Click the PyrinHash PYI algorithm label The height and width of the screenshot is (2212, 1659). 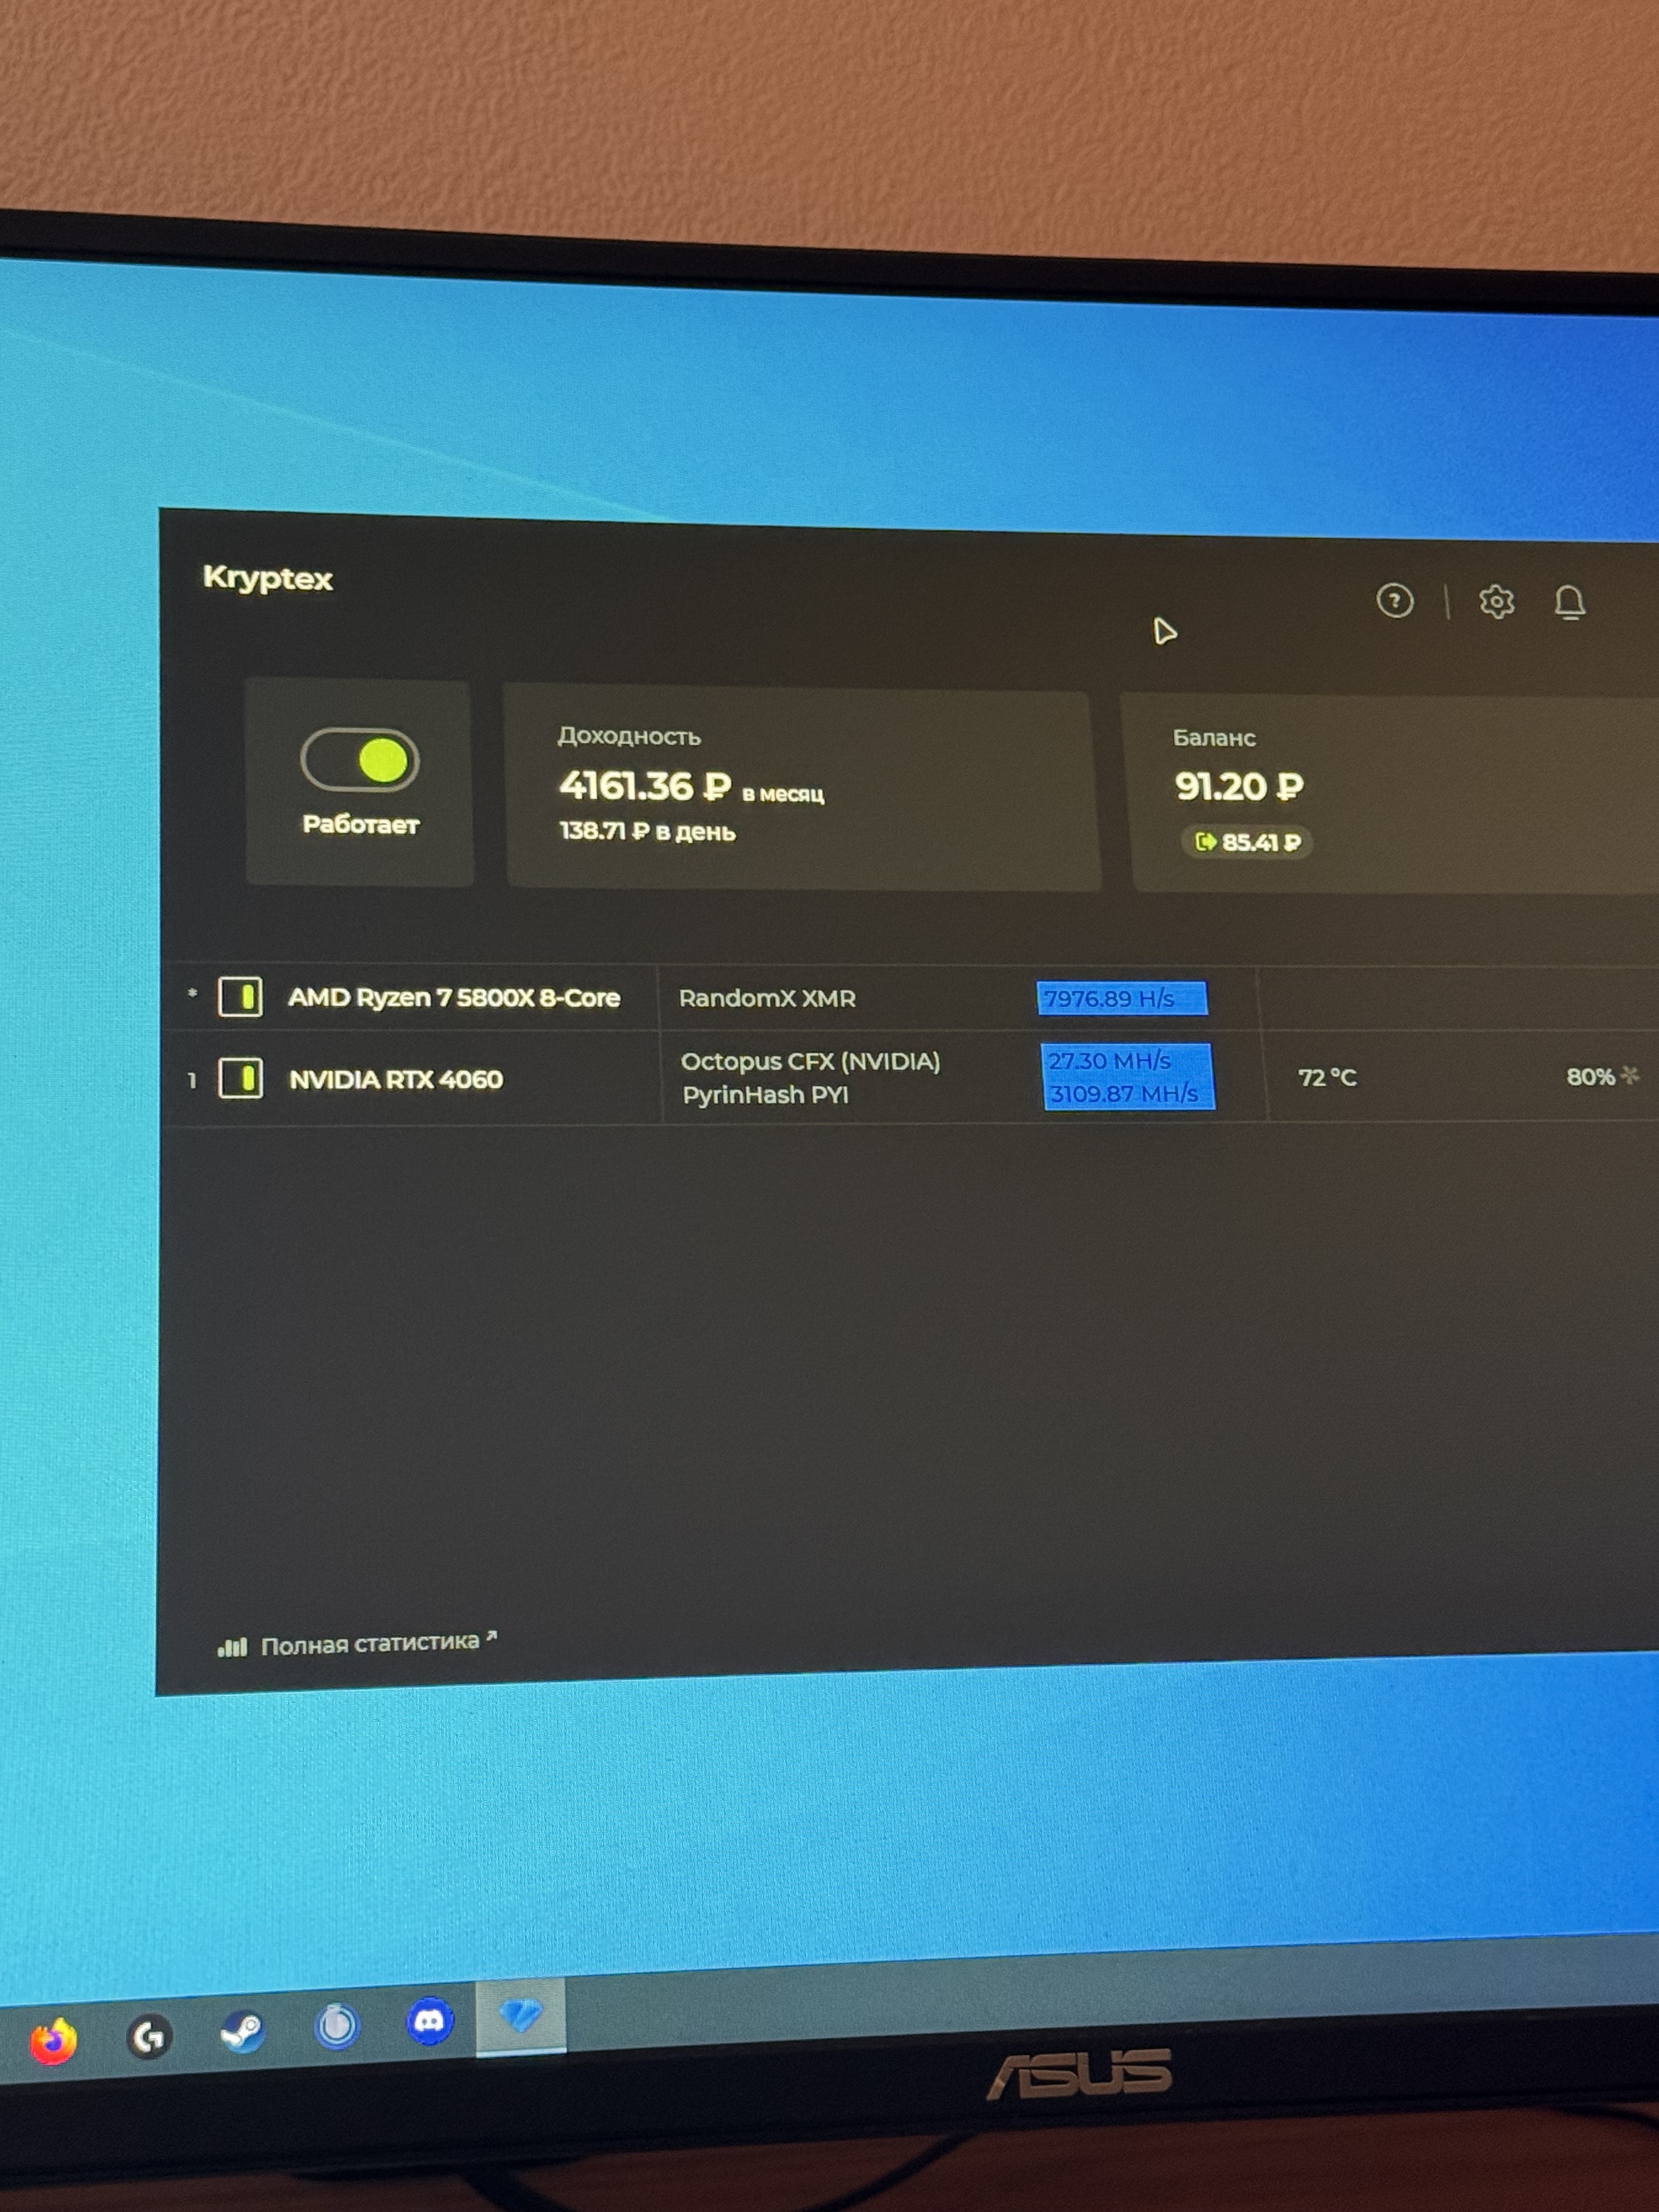[x=765, y=1095]
